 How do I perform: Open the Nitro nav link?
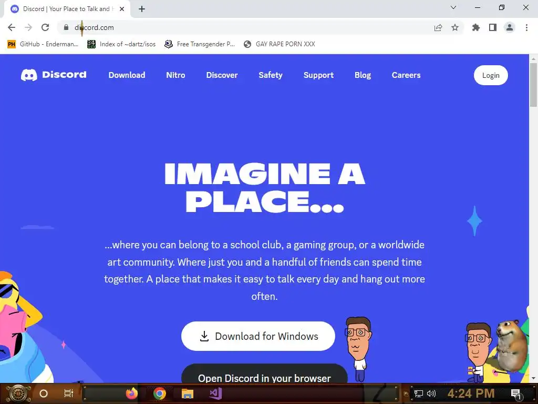[x=175, y=75]
